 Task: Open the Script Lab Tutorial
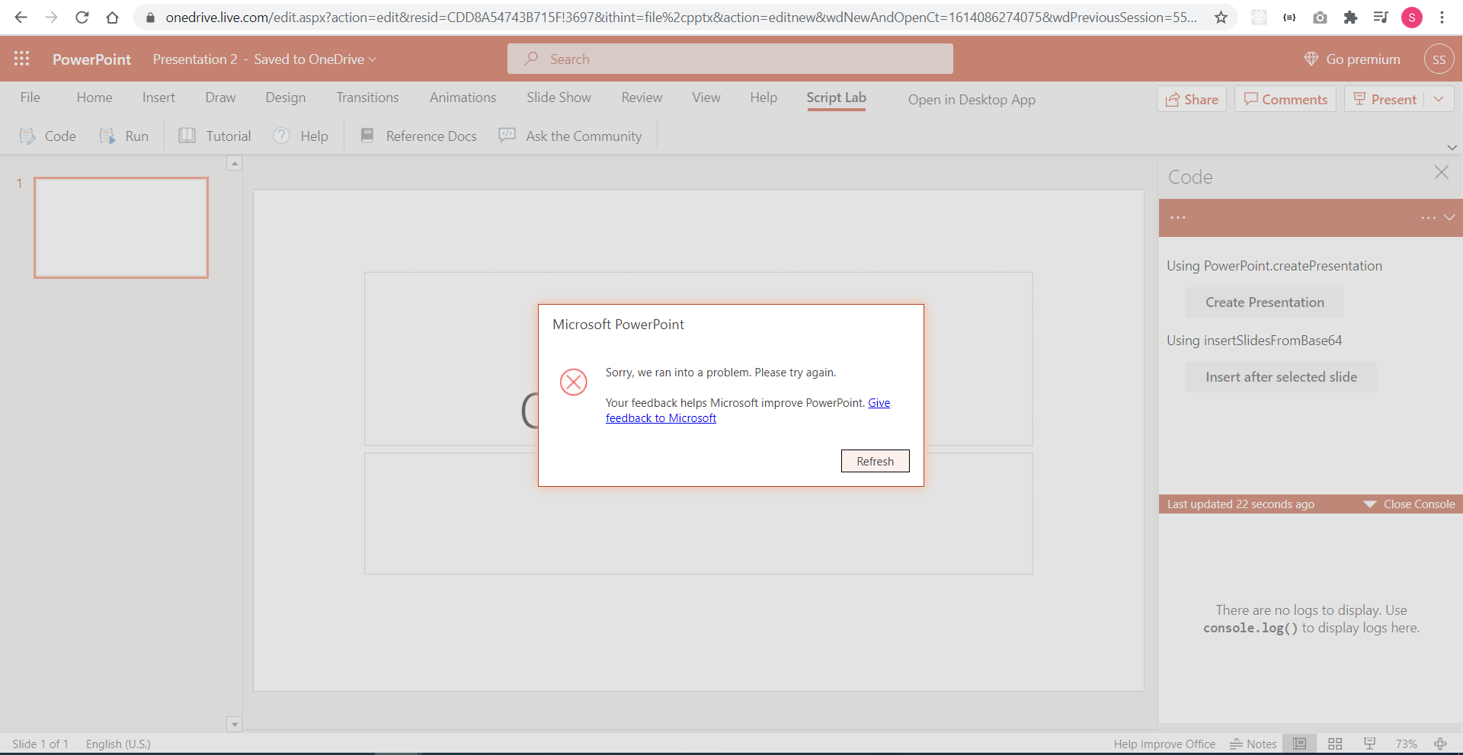click(215, 136)
